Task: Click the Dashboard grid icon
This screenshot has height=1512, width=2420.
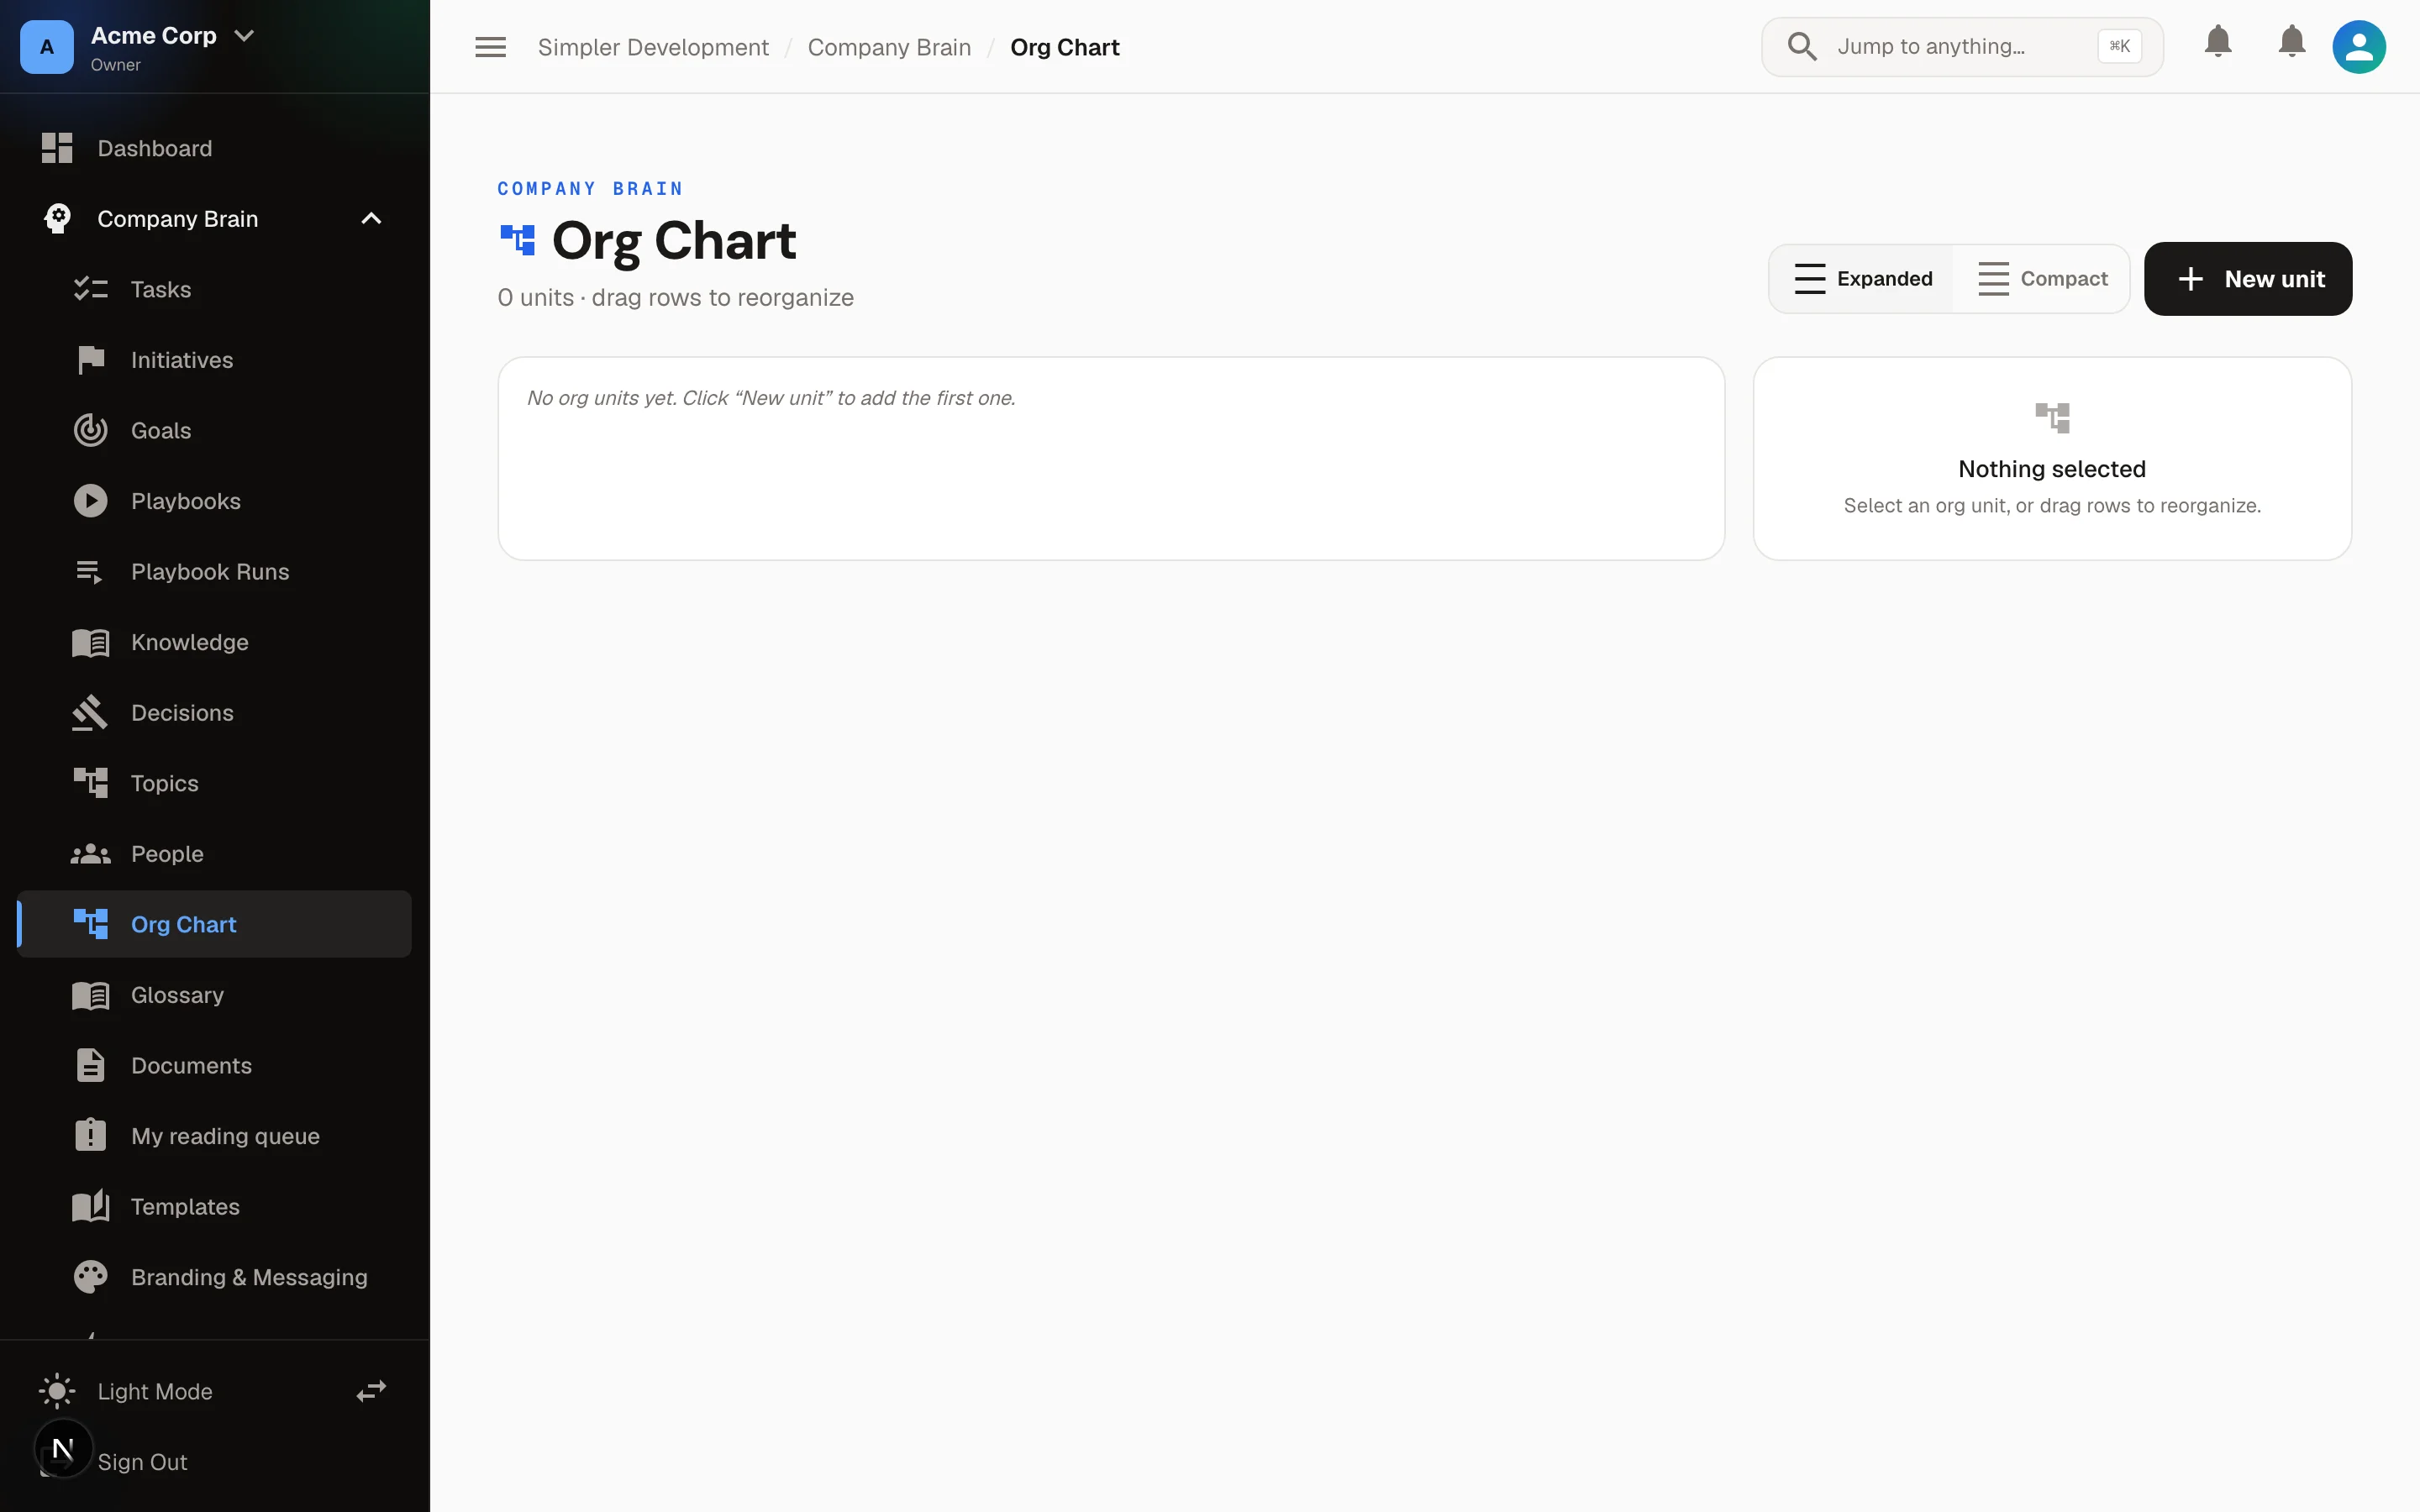Action: point(57,148)
